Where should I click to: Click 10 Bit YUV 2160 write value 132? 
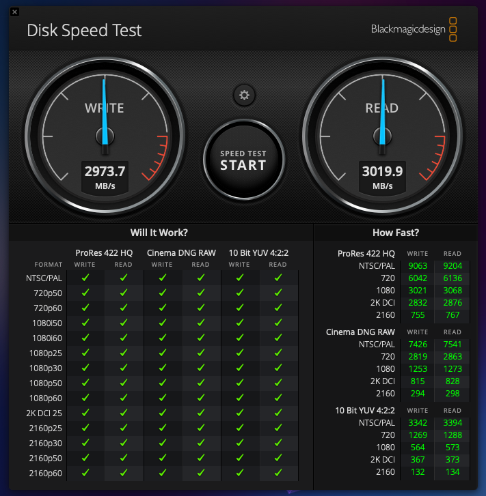pos(417,471)
